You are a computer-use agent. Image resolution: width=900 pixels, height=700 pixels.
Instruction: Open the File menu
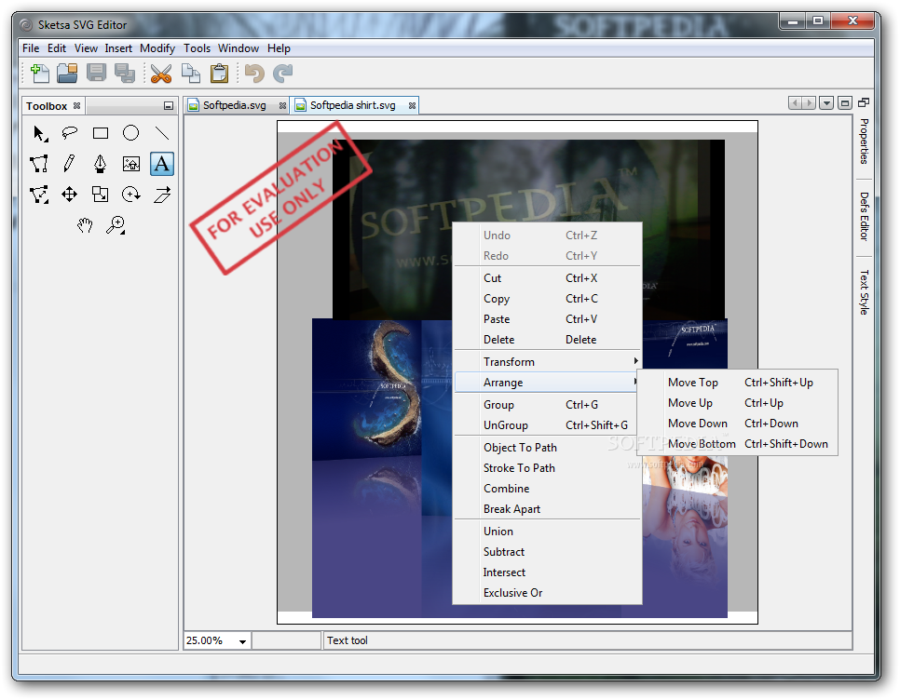pos(31,48)
